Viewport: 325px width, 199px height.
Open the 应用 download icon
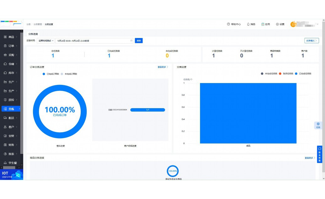tap(263, 24)
